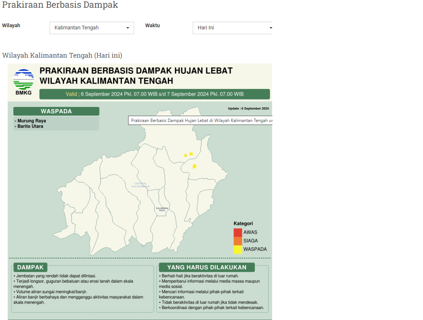Click the Wilayah field label
423x320 pixels.
[x=11, y=25]
